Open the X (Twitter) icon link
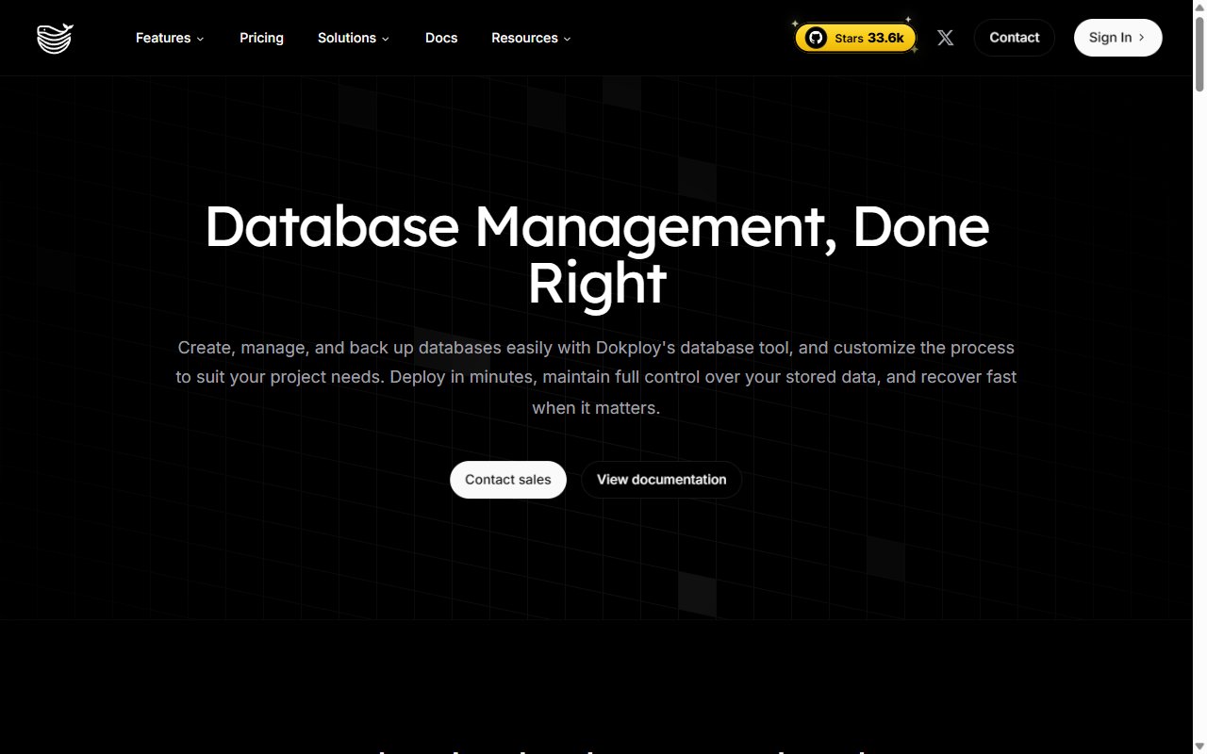 [946, 38]
